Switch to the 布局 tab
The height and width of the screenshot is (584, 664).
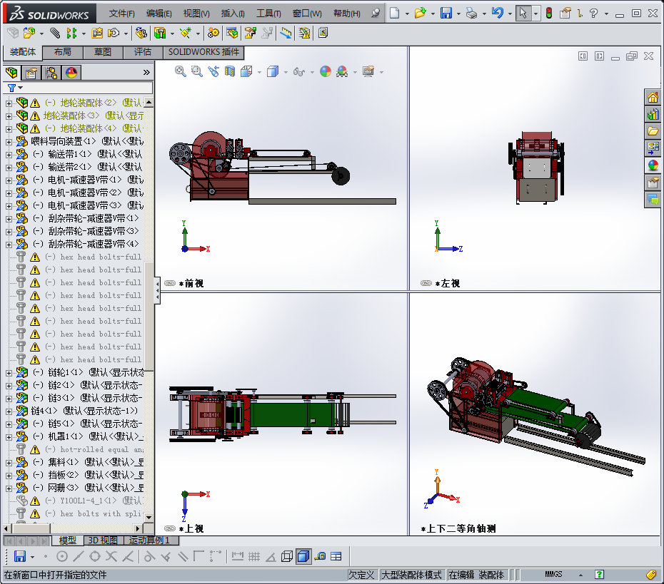pyautogui.click(x=63, y=52)
